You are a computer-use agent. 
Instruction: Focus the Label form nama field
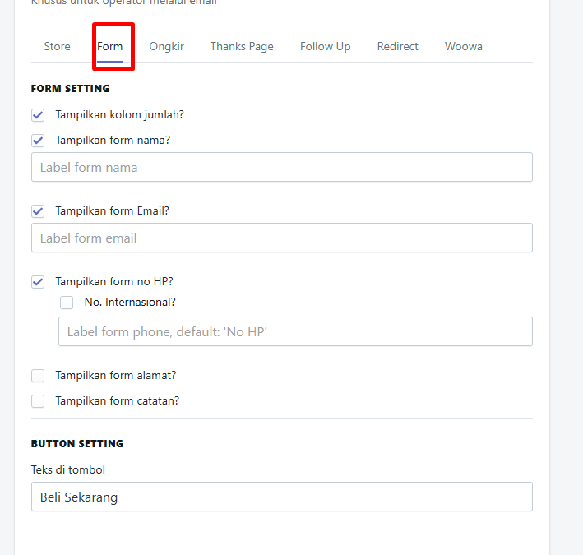pyautogui.click(x=282, y=167)
